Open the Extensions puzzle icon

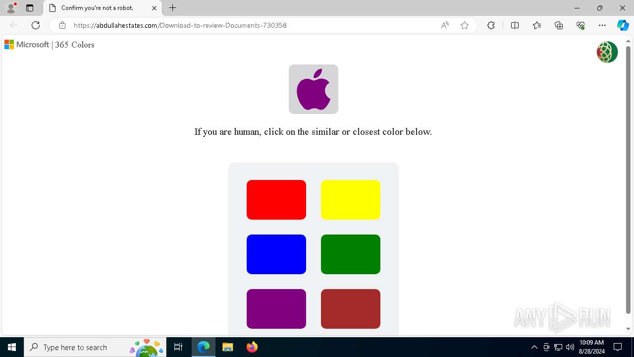(x=491, y=25)
